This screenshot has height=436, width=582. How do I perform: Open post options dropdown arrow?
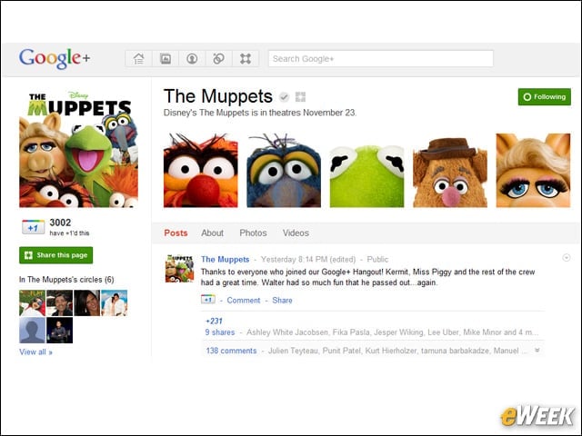567,258
